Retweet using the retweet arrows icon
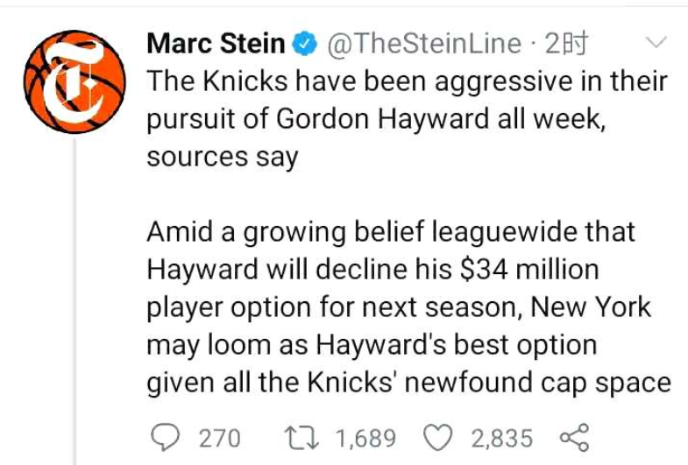 pyautogui.click(x=301, y=438)
